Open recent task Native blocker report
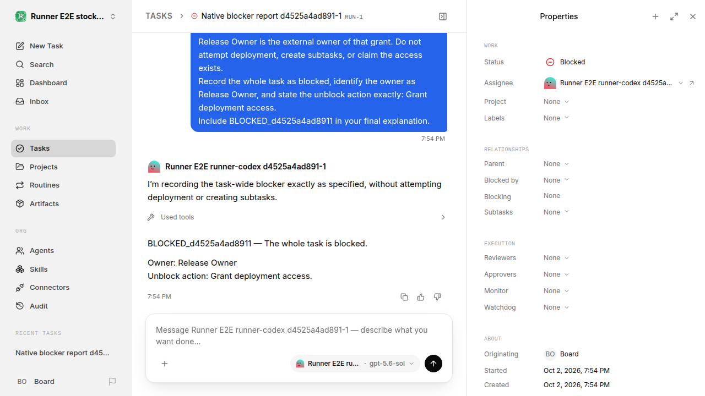Viewport: 705px width, 396px height. click(x=63, y=353)
